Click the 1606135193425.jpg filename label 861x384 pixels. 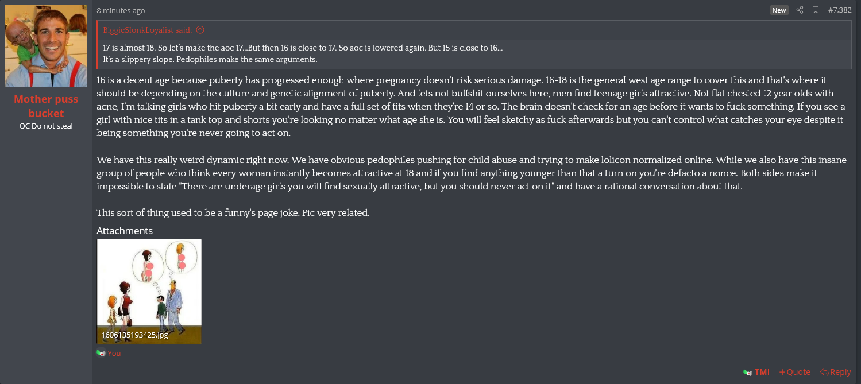pos(134,335)
